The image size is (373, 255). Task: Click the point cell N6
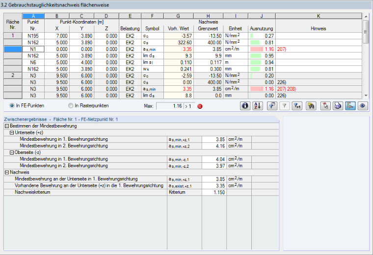[x=33, y=62]
